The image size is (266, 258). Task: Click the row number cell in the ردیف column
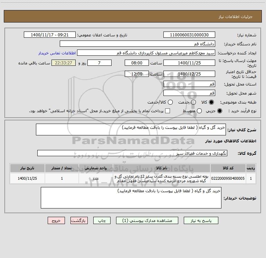click(x=251, y=178)
